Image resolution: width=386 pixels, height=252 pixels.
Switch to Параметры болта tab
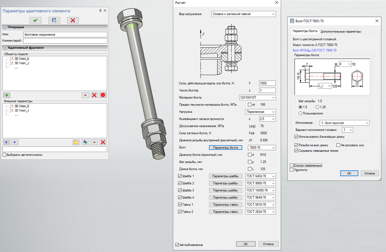tap(305, 31)
